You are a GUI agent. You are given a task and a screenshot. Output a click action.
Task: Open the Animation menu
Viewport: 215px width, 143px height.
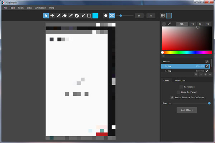pos(40,8)
